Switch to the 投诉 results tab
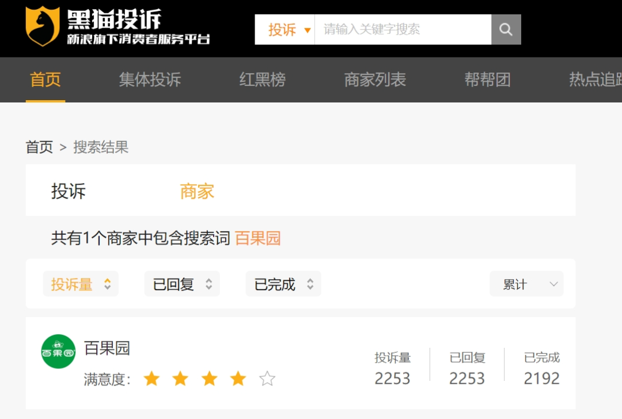Screen dimensions: 622x419 pos(68,191)
